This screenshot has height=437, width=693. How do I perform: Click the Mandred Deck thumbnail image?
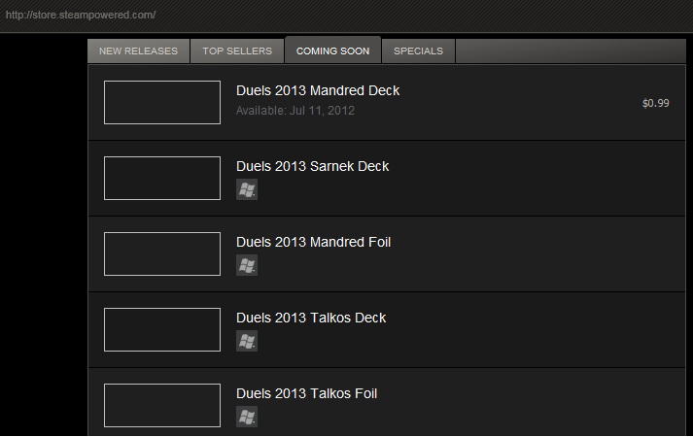(x=162, y=102)
